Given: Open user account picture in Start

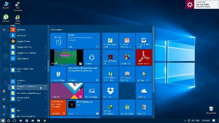Looking at the screenshot, I should (4, 91).
